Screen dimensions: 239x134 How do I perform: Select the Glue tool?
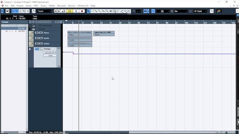coord(100,11)
